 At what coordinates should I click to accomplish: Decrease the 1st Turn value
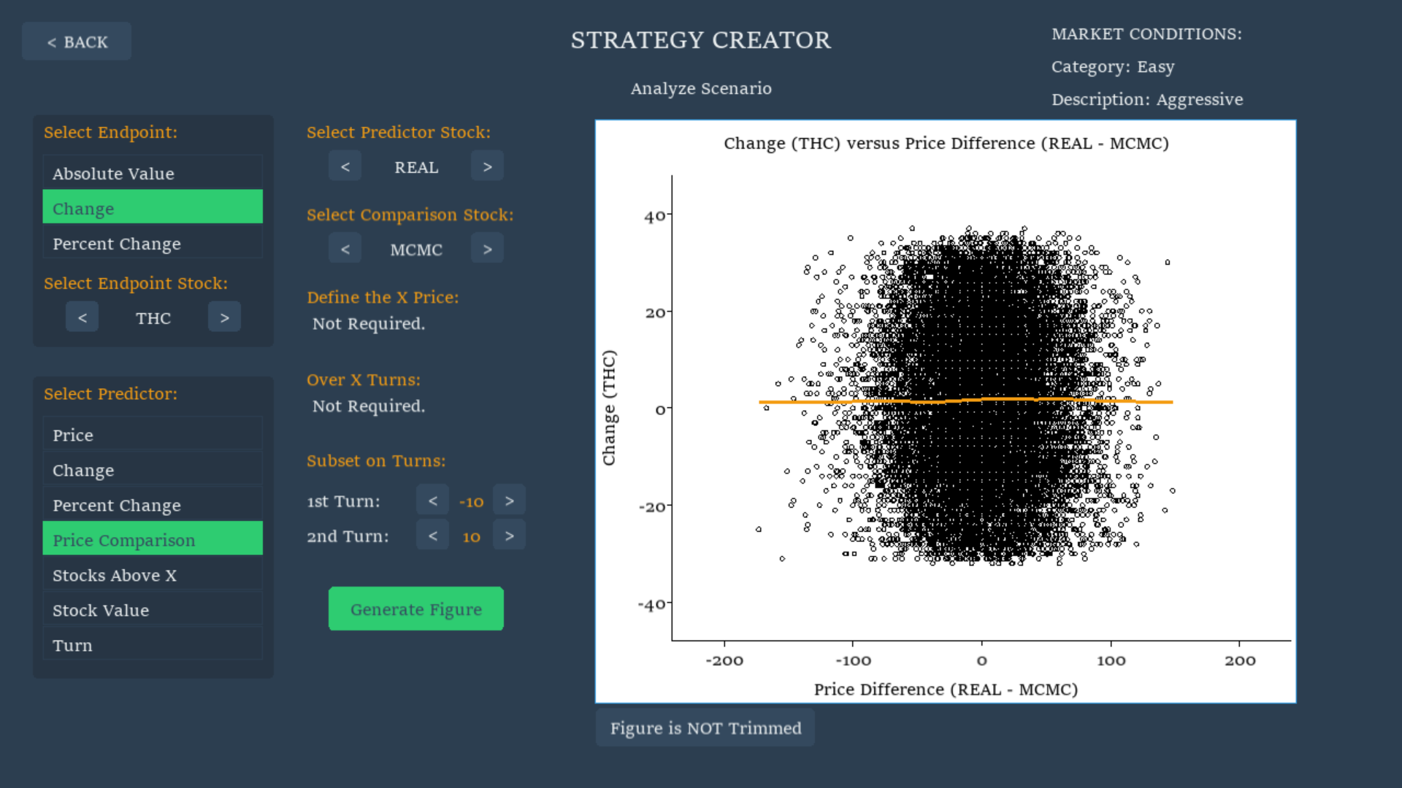pyautogui.click(x=432, y=501)
